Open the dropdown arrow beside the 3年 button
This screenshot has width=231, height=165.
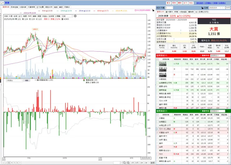pos(149,163)
